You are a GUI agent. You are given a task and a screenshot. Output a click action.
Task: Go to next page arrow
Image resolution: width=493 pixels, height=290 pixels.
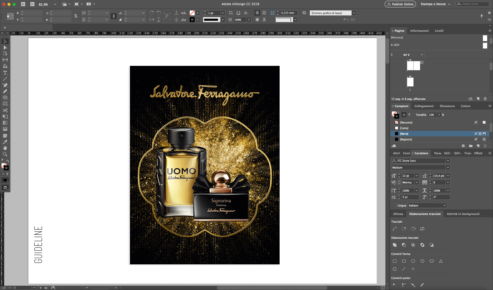[41, 288]
